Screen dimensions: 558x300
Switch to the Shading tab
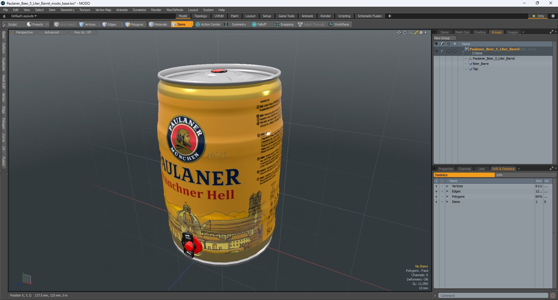click(480, 32)
